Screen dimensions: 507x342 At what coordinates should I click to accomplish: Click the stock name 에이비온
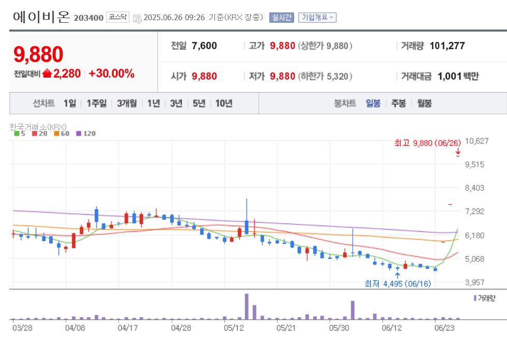click(41, 17)
